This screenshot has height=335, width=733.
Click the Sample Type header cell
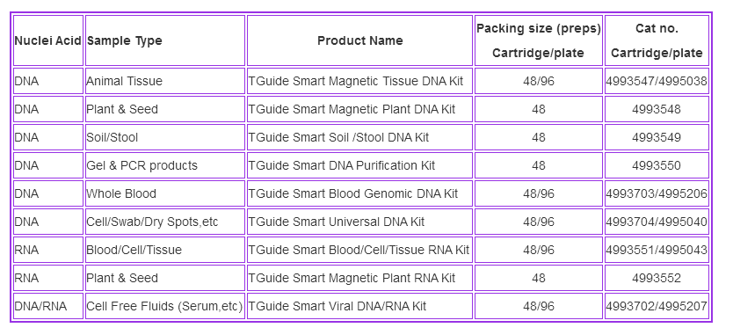click(x=165, y=40)
